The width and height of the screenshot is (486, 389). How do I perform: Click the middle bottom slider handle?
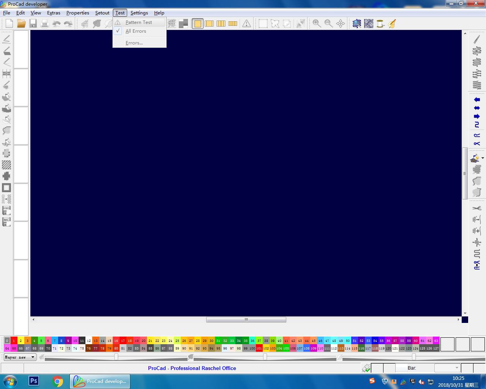265,357
